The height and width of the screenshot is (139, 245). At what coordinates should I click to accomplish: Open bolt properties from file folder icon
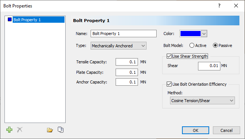(x=50, y=130)
